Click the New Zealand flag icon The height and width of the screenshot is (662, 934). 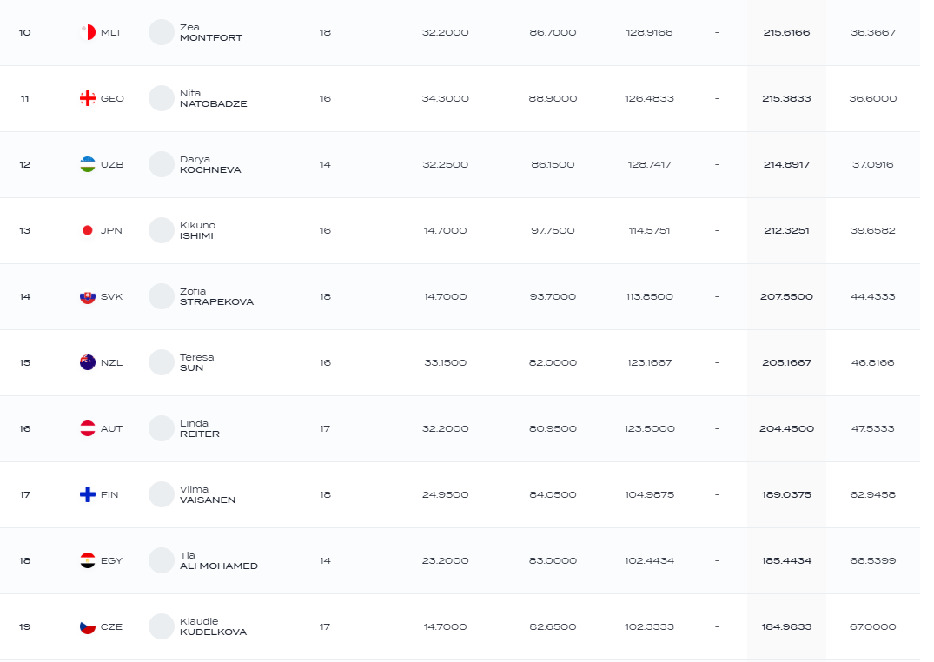pos(88,362)
